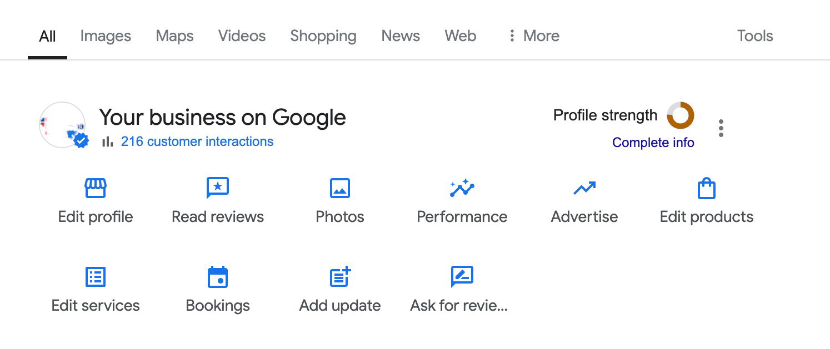The height and width of the screenshot is (349, 830).
Task: Select the Your business on Google heading
Action: tap(222, 117)
